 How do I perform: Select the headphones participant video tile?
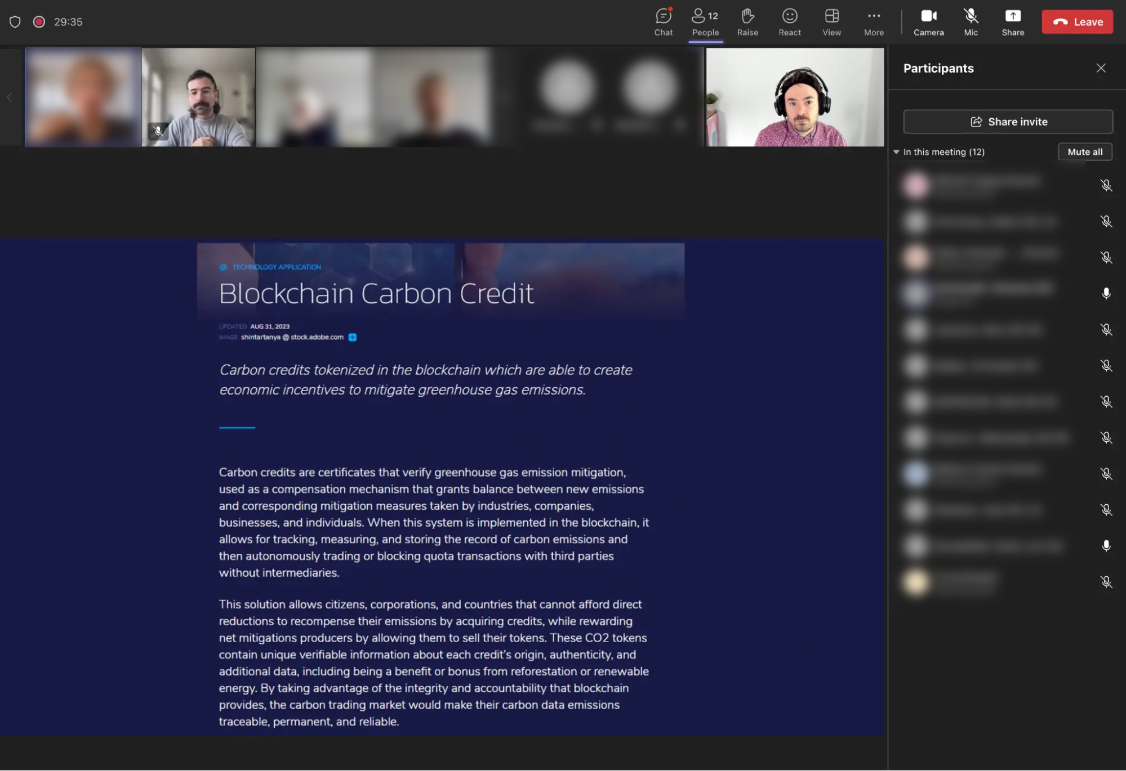click(x=795, y=97)
